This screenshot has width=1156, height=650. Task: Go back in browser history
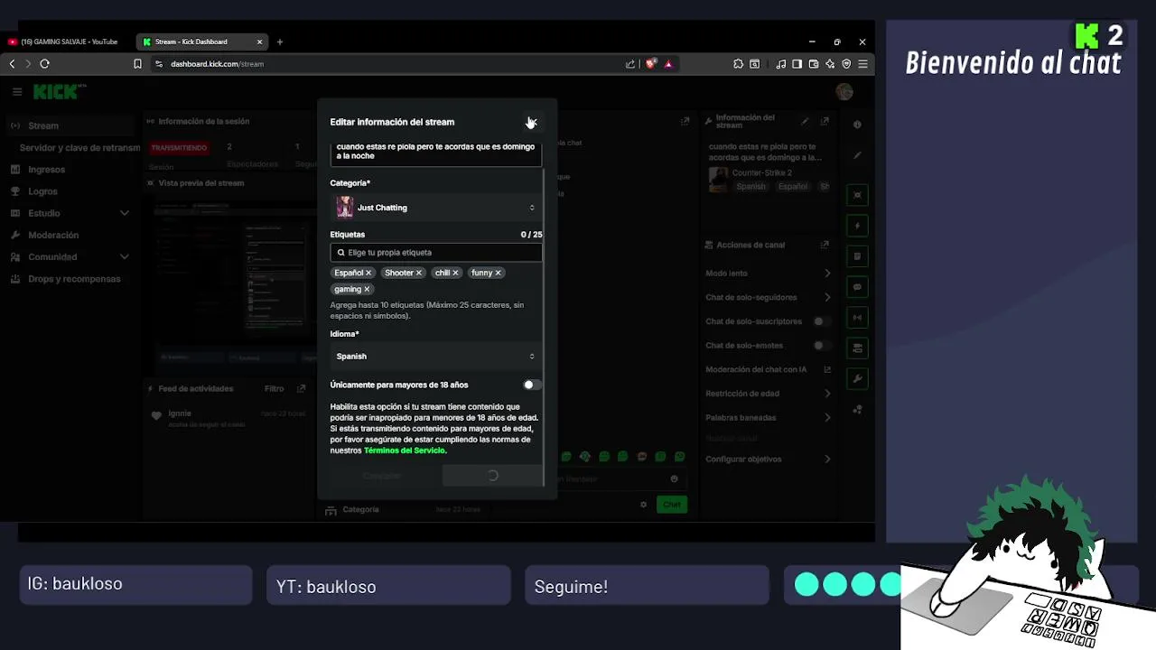[x=12, y=64]
